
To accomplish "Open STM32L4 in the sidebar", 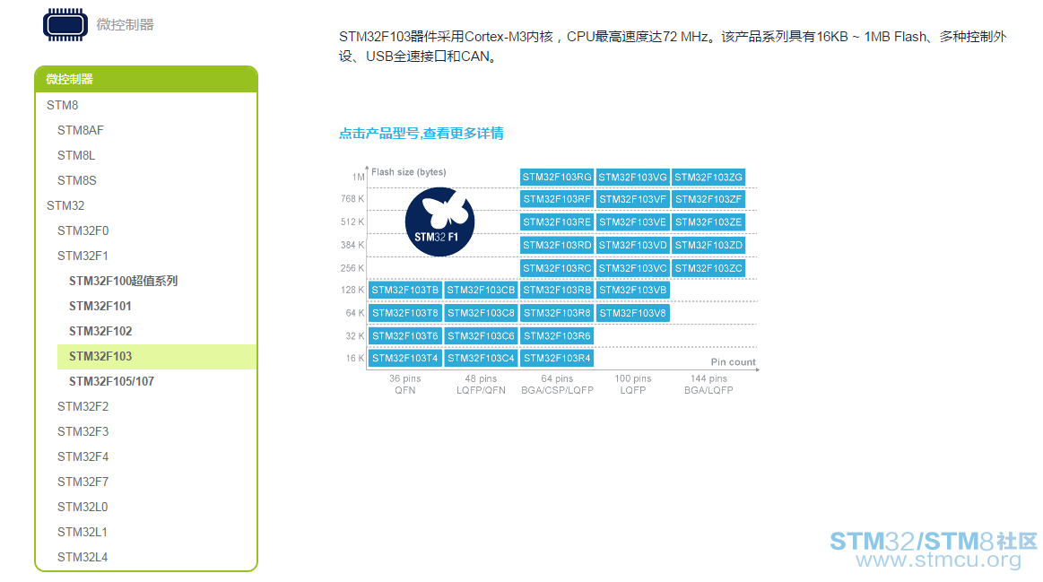I will point(83,558).
